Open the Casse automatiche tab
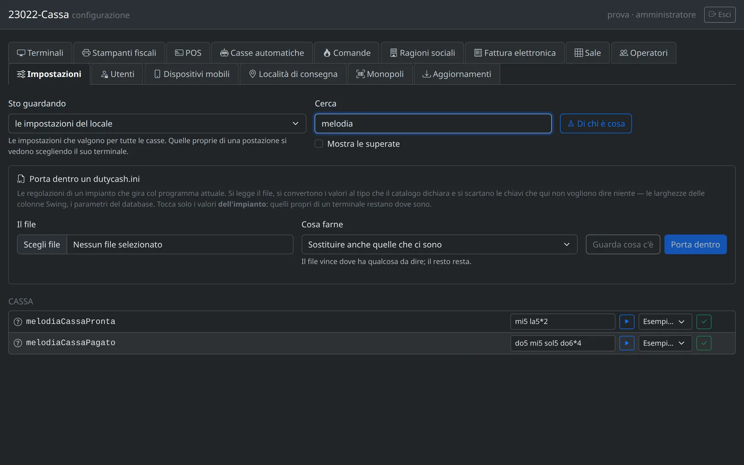This screenshot has width=744, height=465. 262,53
